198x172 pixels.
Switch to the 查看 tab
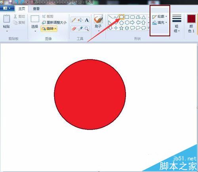tap(36, 9)
